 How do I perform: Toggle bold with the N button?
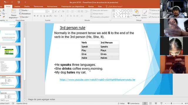click(x=35, y=16)
